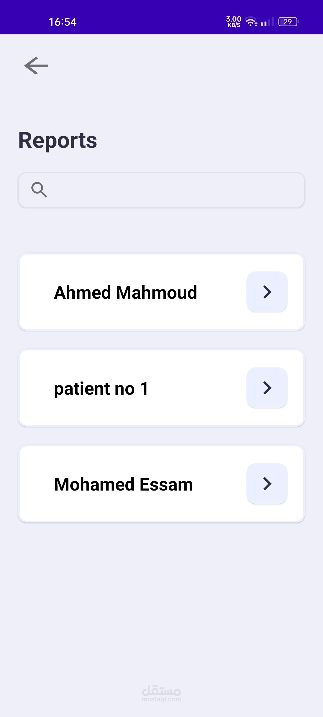Open Ahmed Mahmoud chevron button
323x717 pixels.
(x=267, y=292)
